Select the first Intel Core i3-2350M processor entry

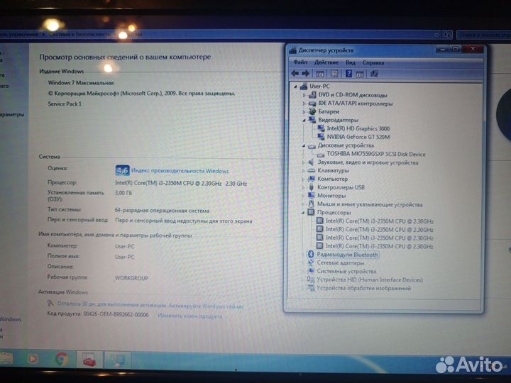(x=379, y=221)
